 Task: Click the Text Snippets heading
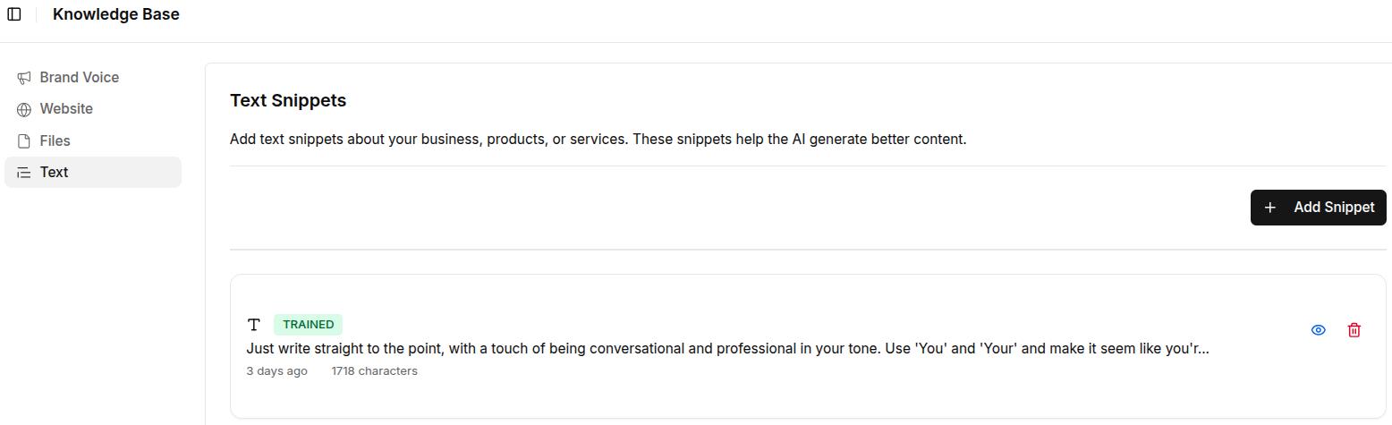point(288,101)
